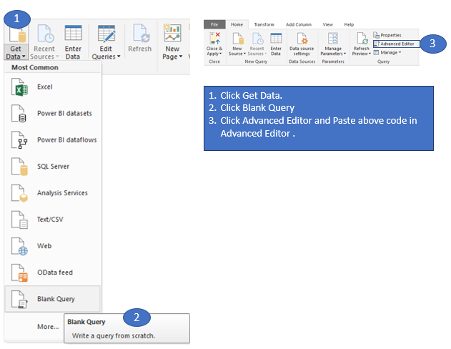Click the Refresh Preview icon
451x349 pixels.
(x=362, y=39)
